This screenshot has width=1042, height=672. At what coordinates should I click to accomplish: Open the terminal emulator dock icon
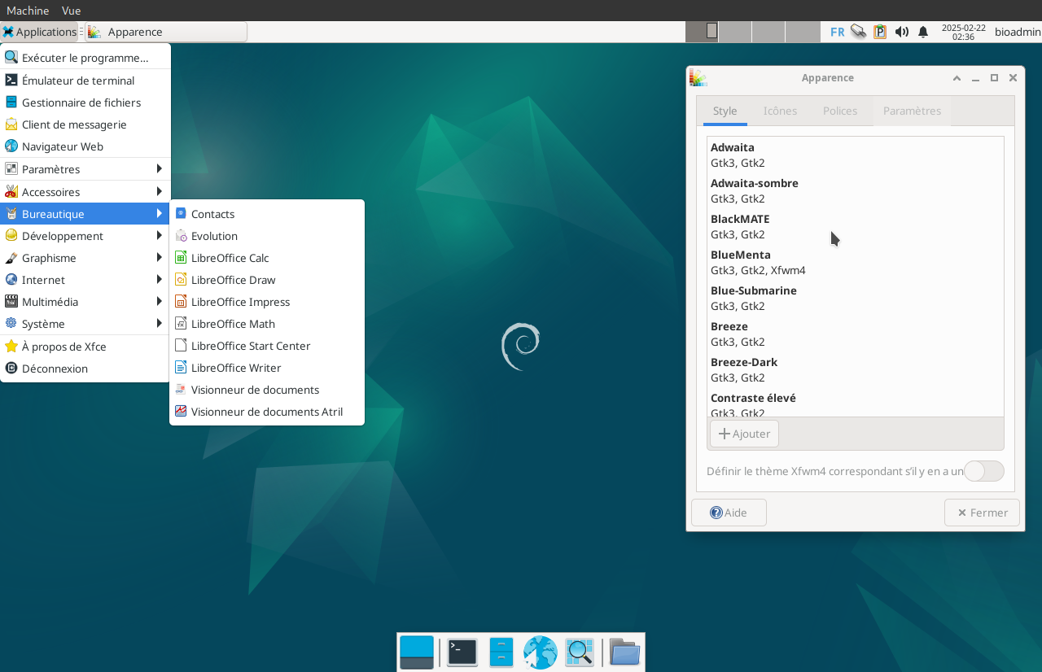tap(462, 652)
